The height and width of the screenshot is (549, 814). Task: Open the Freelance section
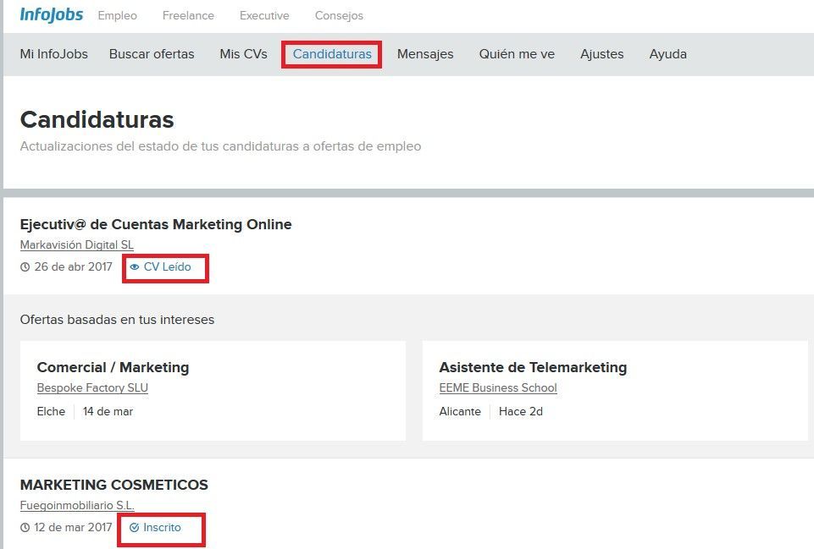click(188, 15)
